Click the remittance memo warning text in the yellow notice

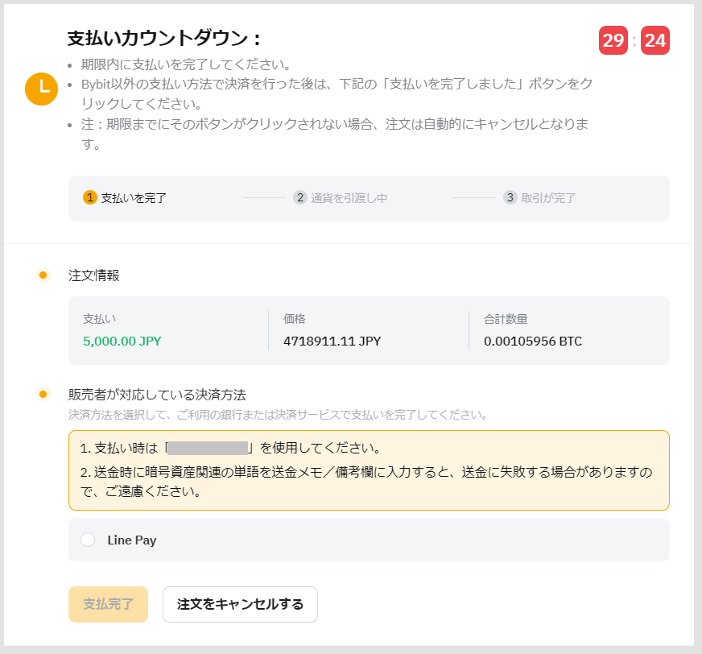click(x=369, y=480)
